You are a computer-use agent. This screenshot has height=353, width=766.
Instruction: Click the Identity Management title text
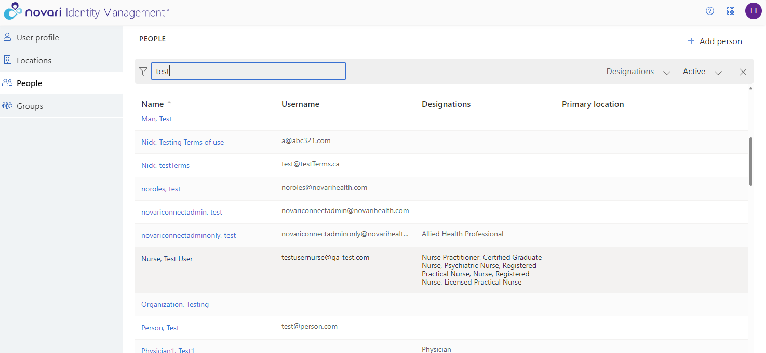117,12
